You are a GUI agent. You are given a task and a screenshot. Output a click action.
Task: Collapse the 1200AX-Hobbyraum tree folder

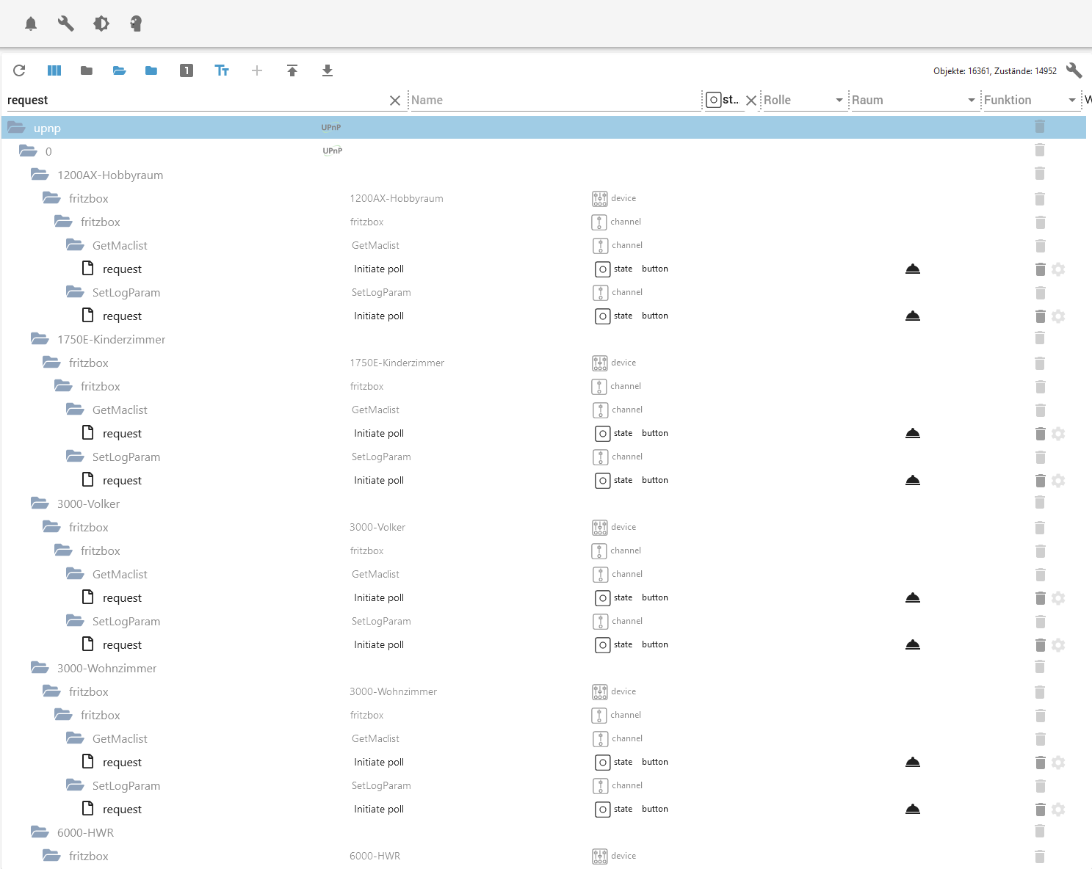point(40,175)
